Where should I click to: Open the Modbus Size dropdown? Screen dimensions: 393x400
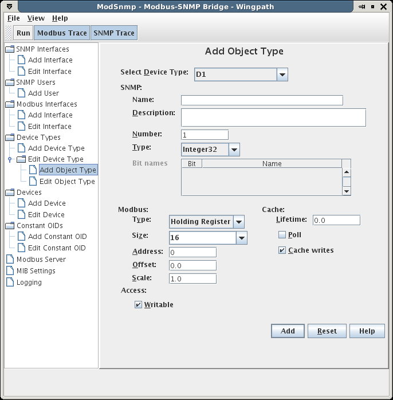[242, 238]
